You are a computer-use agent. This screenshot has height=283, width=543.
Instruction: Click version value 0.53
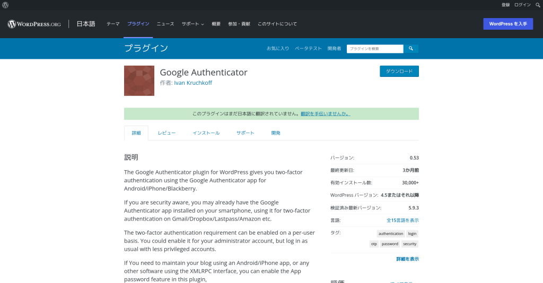(414, 158)
